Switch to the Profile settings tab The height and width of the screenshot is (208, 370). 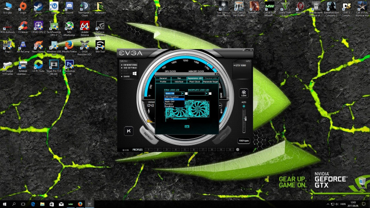click(163, 82)
